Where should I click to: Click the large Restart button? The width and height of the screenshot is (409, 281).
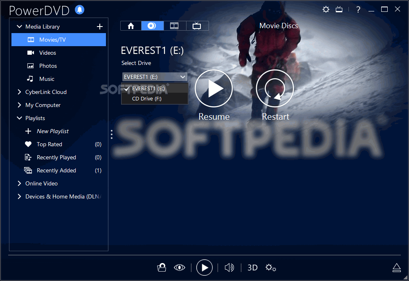(x=275, y=89)
